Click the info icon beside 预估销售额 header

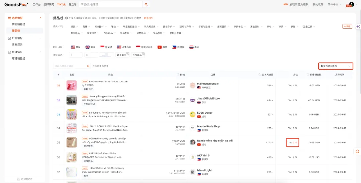click(308, 75)
